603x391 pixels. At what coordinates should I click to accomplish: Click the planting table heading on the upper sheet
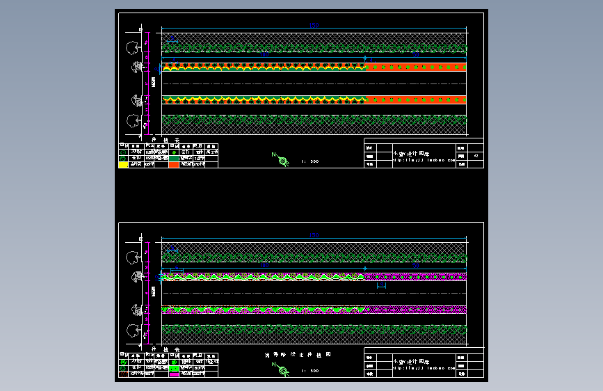pos(166,140)
